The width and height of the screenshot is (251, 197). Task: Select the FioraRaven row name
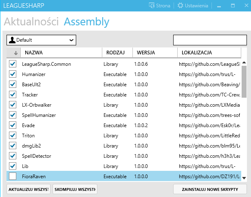(x=34, y=177)
